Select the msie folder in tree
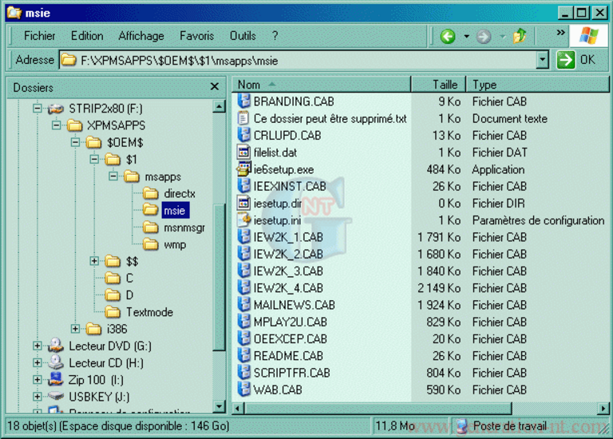The height and width of the screenshot is (439, 613). (x=175, y=211)
